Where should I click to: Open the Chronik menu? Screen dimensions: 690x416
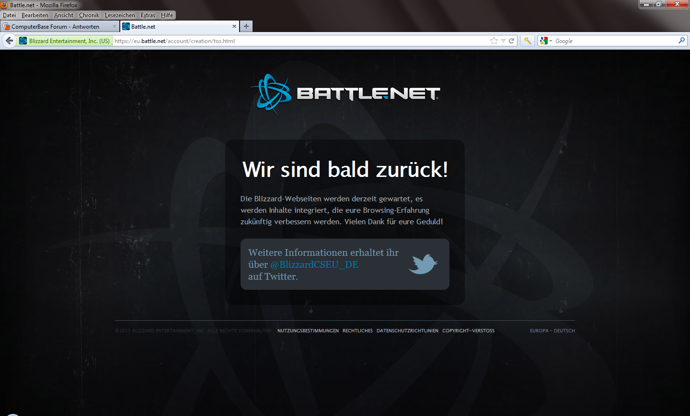coord(89,15)
